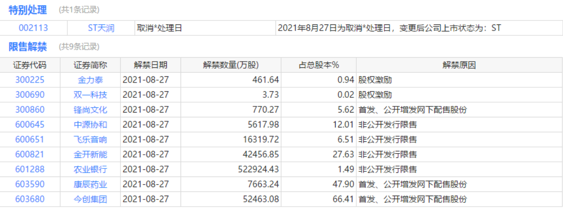Click the 12.01 share percentage cell
563x210 pixels.
point(319,125)
